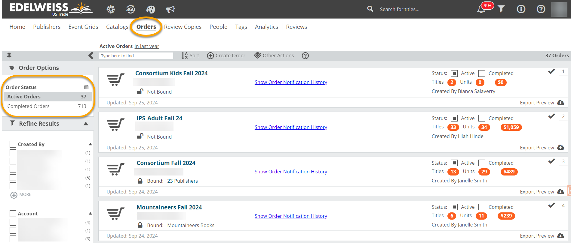571x243 pixels.
Task: Open Consortium Kids Fall 2024 order
Action: pyautogui.click(x=171, y=73)
